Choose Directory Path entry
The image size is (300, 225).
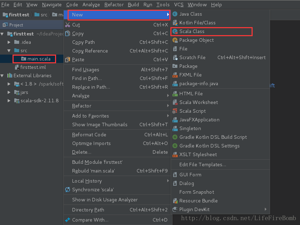(117, 210)
